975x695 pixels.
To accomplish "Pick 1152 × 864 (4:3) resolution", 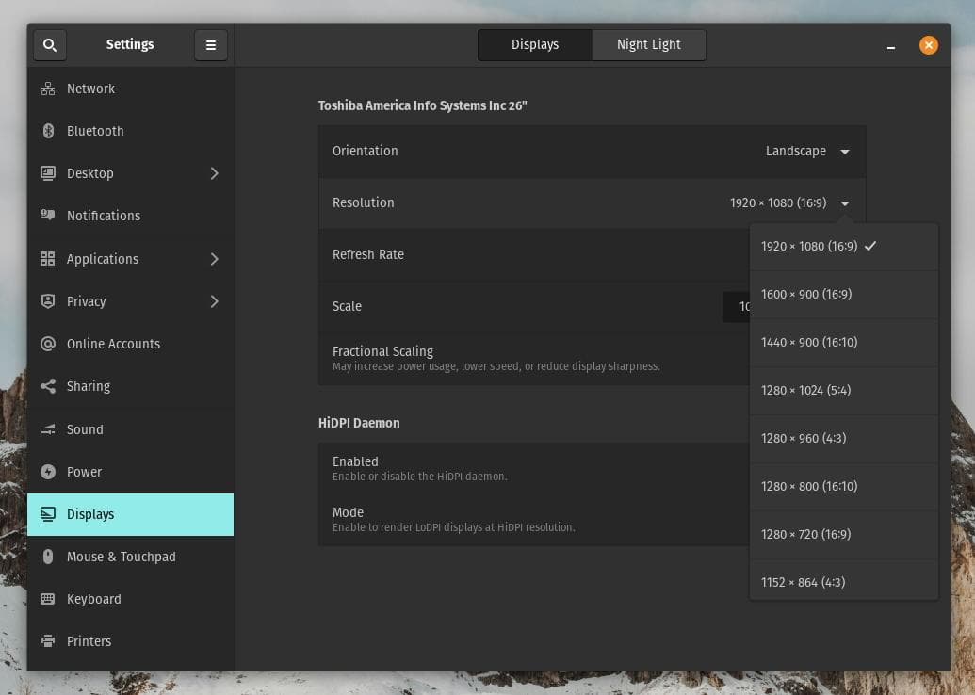I will tap(844, 582).
